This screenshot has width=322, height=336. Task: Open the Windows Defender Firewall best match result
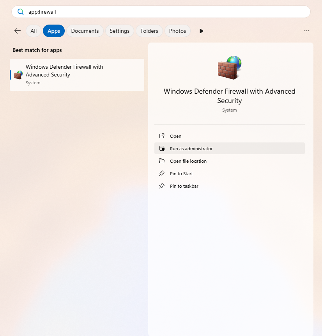click(x=77, y=75)
